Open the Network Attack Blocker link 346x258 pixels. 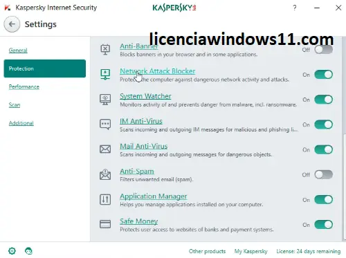(158, 71)
